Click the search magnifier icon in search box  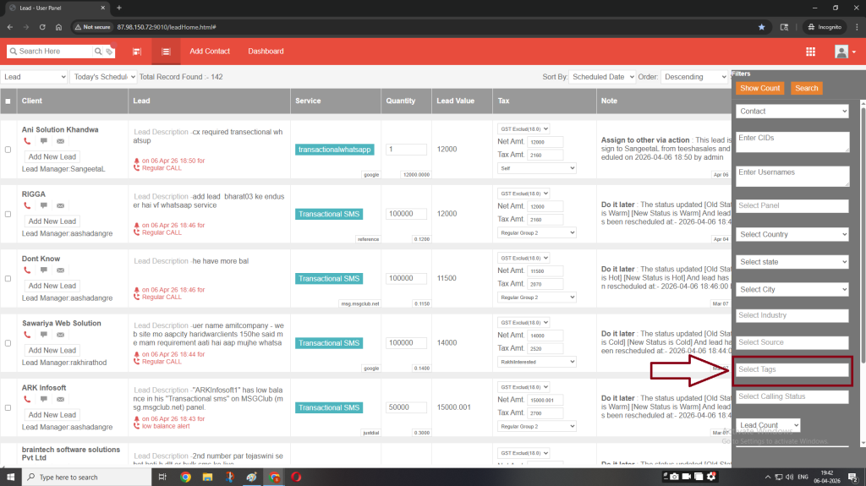[96, 52]
